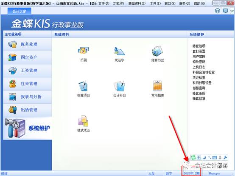Viewport: 235px width, 176px height.
Task: Select 固定资产 module in sidebar
Action: tap(28, 57)
